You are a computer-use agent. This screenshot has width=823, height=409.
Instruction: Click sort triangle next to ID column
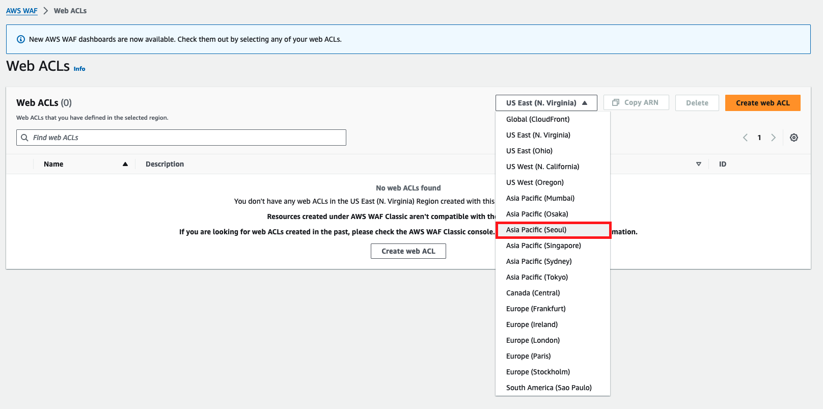click(x=698, y=164)
